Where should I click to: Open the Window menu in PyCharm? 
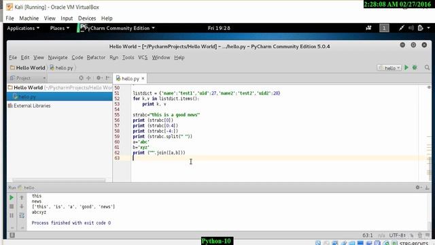click(161, 57)
